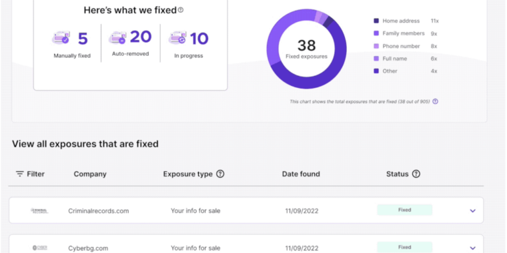
Task: Click the 8x count in legend
Action: [434, 46]
